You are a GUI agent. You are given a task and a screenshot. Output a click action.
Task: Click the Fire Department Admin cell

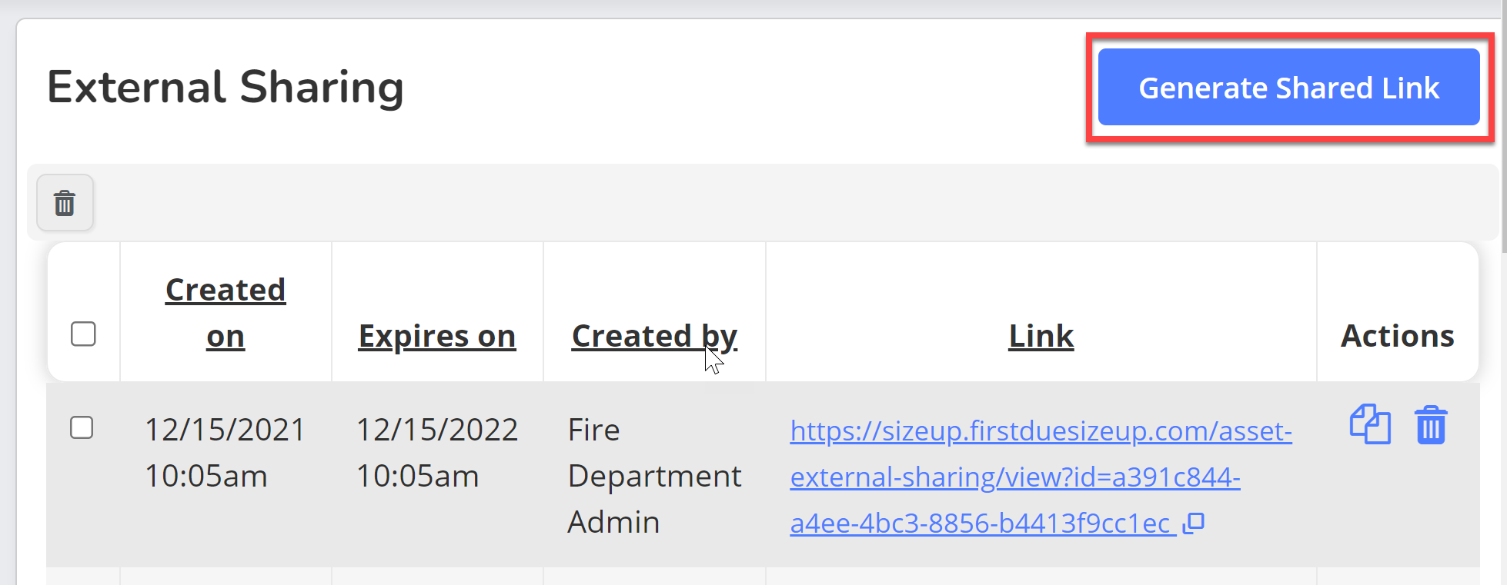tap(654, 476)
